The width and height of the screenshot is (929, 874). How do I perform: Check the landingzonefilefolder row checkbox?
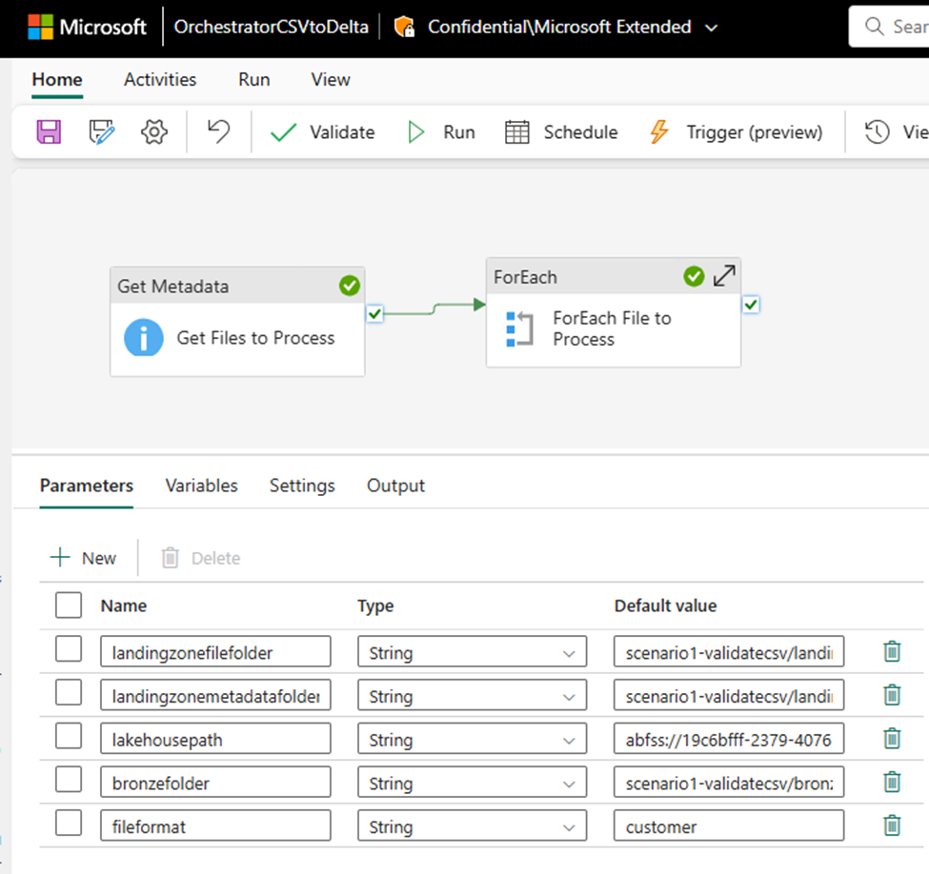click(69, 649)
